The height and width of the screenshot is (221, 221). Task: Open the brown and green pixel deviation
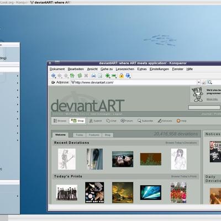click(151, 159)
